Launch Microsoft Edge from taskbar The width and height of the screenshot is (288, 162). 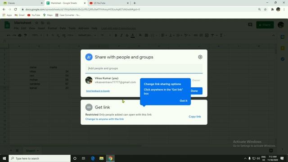tap(93, 158)
